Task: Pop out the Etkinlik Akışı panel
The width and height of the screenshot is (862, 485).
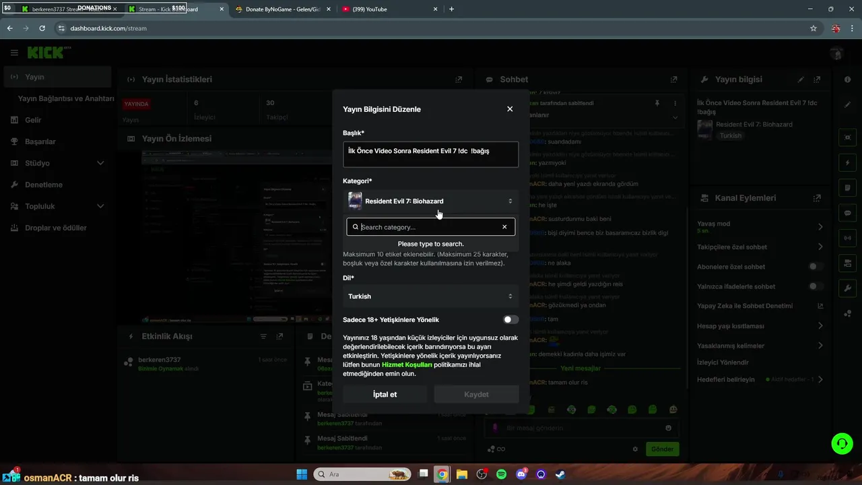Action: pos(279,336)
